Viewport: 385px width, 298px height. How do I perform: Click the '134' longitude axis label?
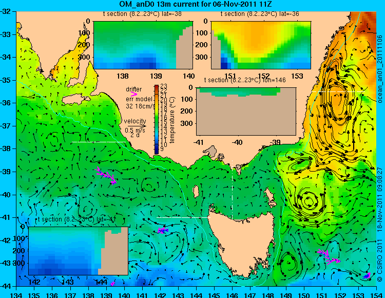click(x=16, y=295)
